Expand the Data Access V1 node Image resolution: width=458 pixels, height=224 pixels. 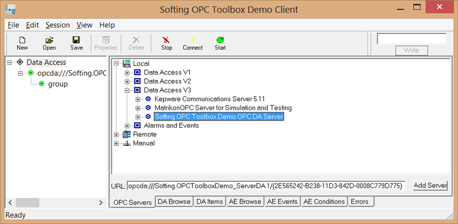tap(127, 72)
